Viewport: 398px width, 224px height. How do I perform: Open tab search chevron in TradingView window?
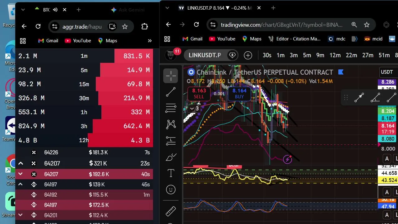[x=167, y=8]
